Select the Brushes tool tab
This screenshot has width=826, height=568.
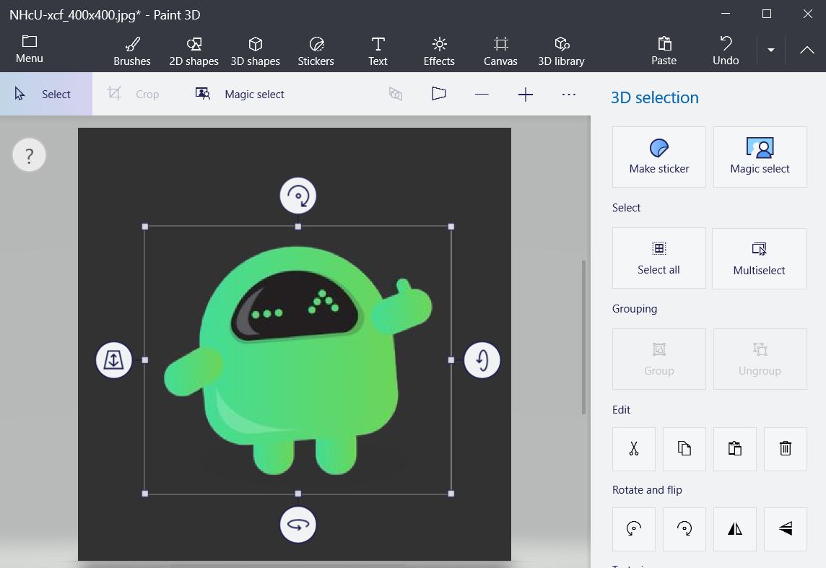tap(131, 51)
